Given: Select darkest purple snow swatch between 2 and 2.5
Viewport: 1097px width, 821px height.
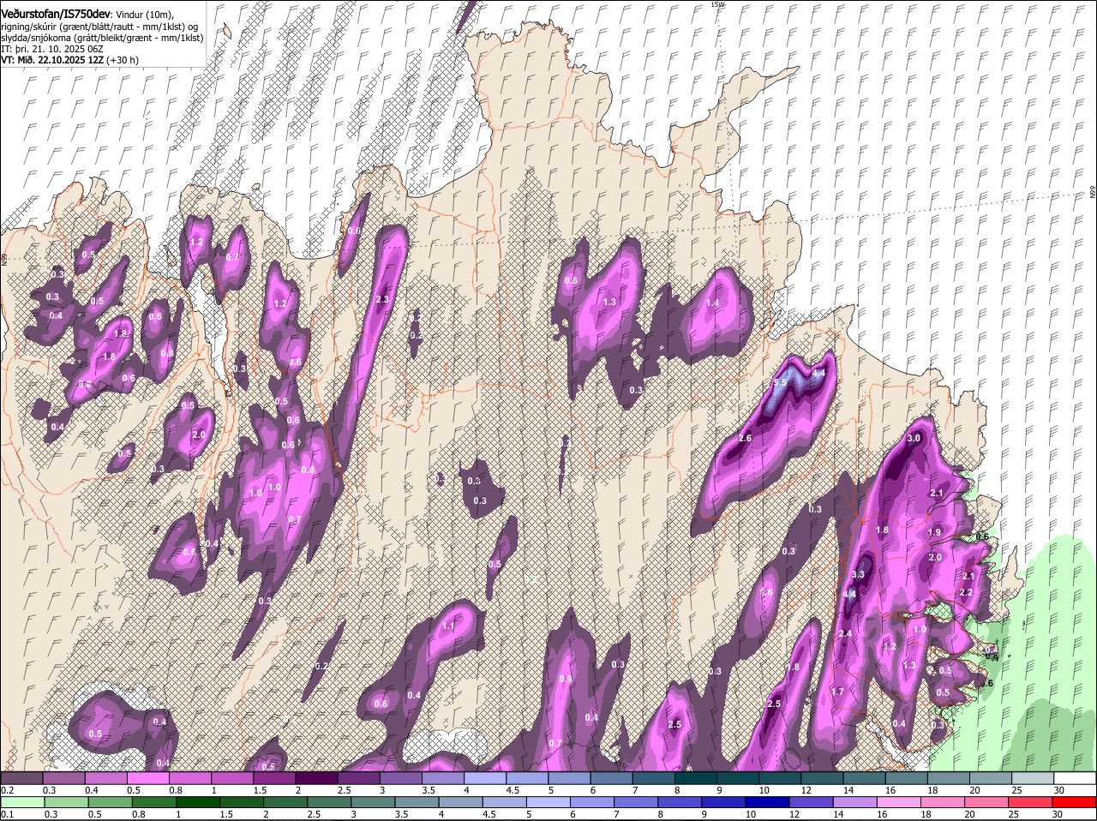Looking at the screenshot, I should 316,778.
